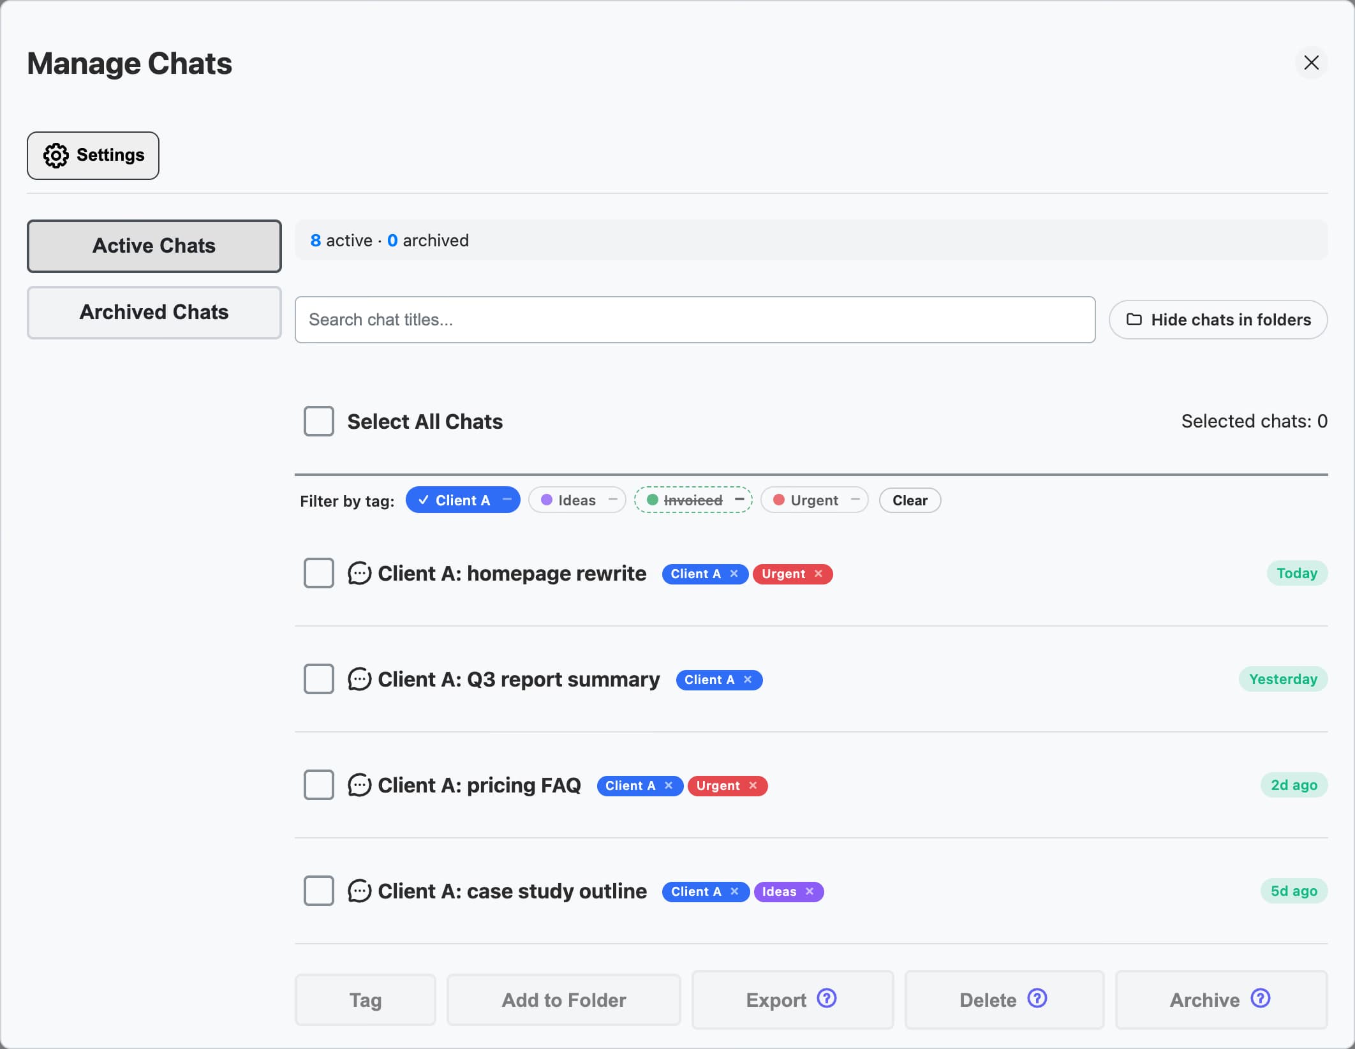Switch to the Active Chats tab
This screenshot has width=1355, height=1049.
click(154, 246)
